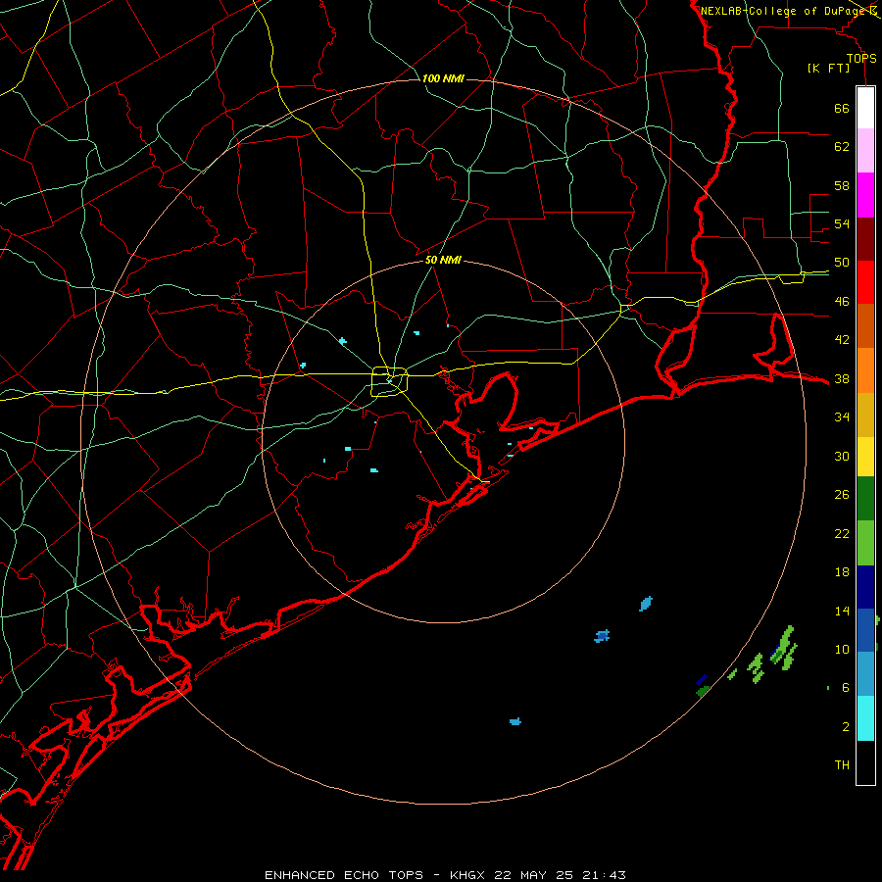Click the legend value "34"
Screen dimensions: 882x882
point(842,417)
